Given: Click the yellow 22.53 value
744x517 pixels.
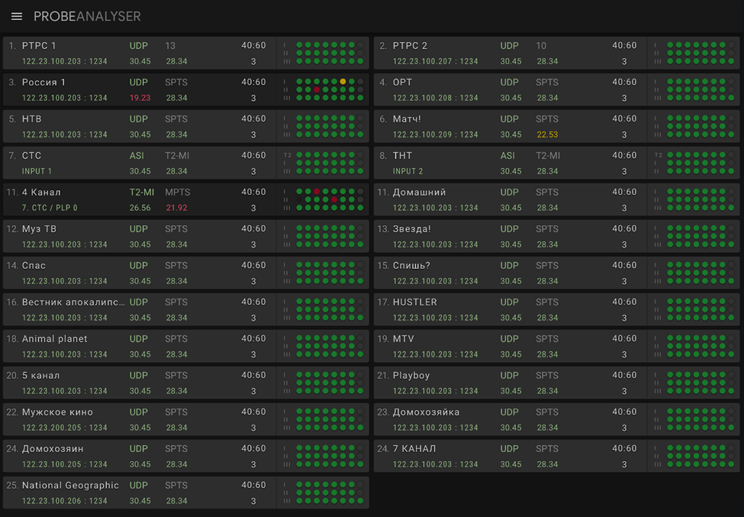Looking at the screenshot, I should [x=547, y=135].
